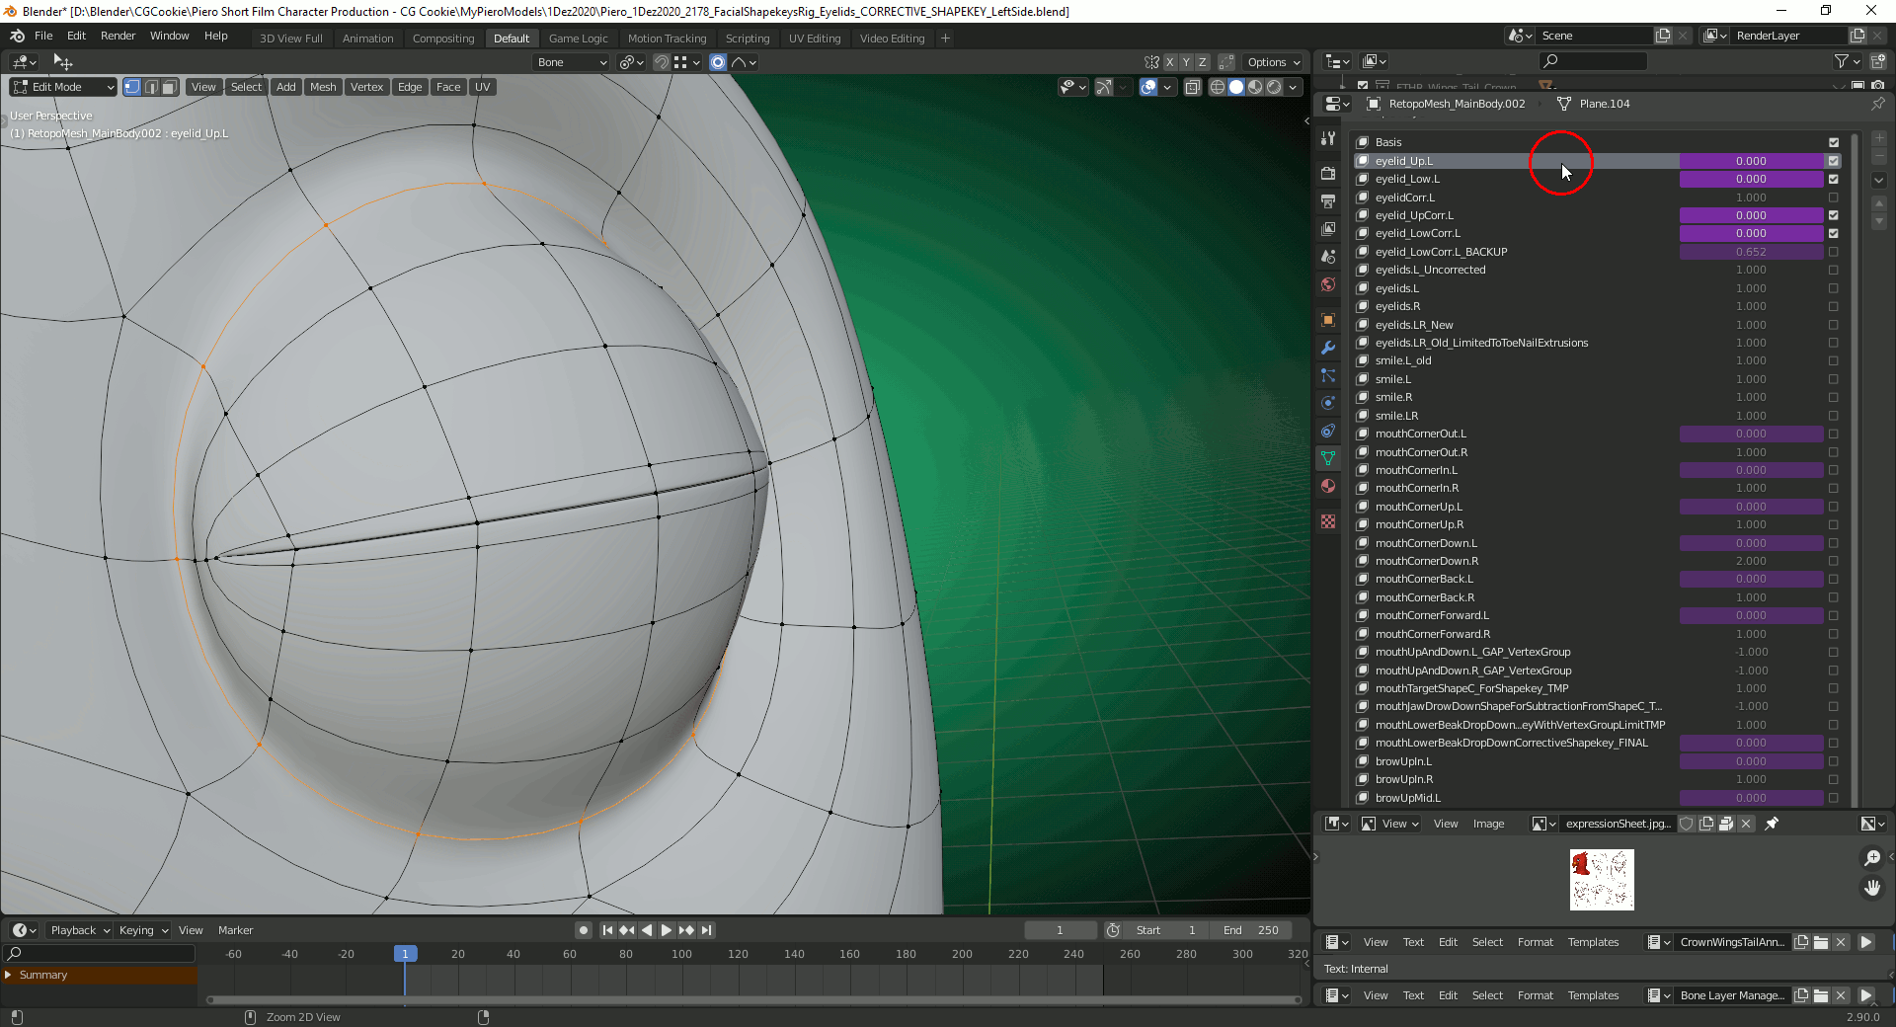Jump to the timeline end frame

pos(707,930)
